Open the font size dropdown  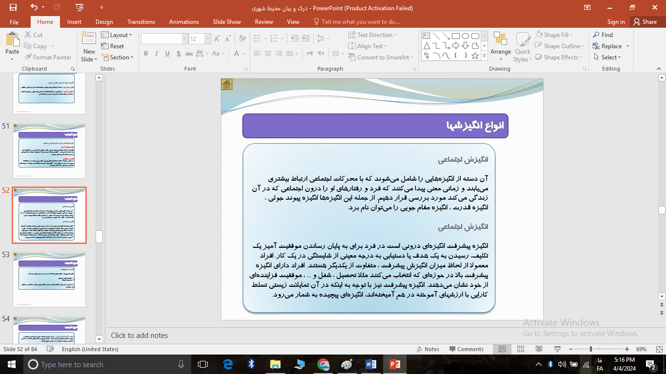tap(208, 39)
